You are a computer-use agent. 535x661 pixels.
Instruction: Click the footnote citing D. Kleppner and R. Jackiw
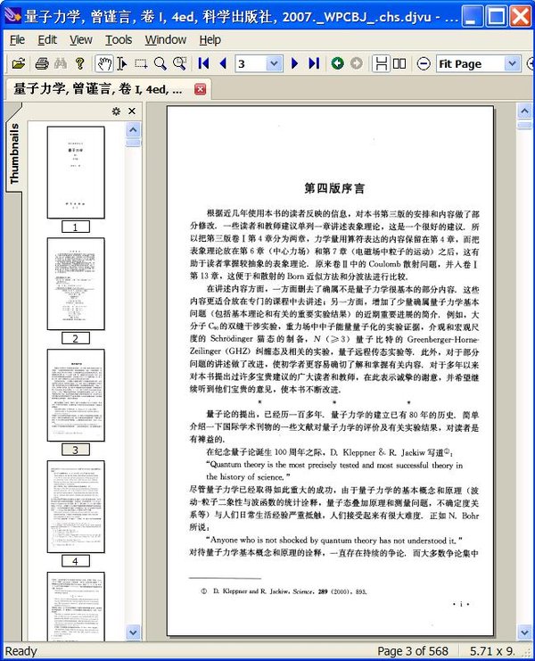284,591
